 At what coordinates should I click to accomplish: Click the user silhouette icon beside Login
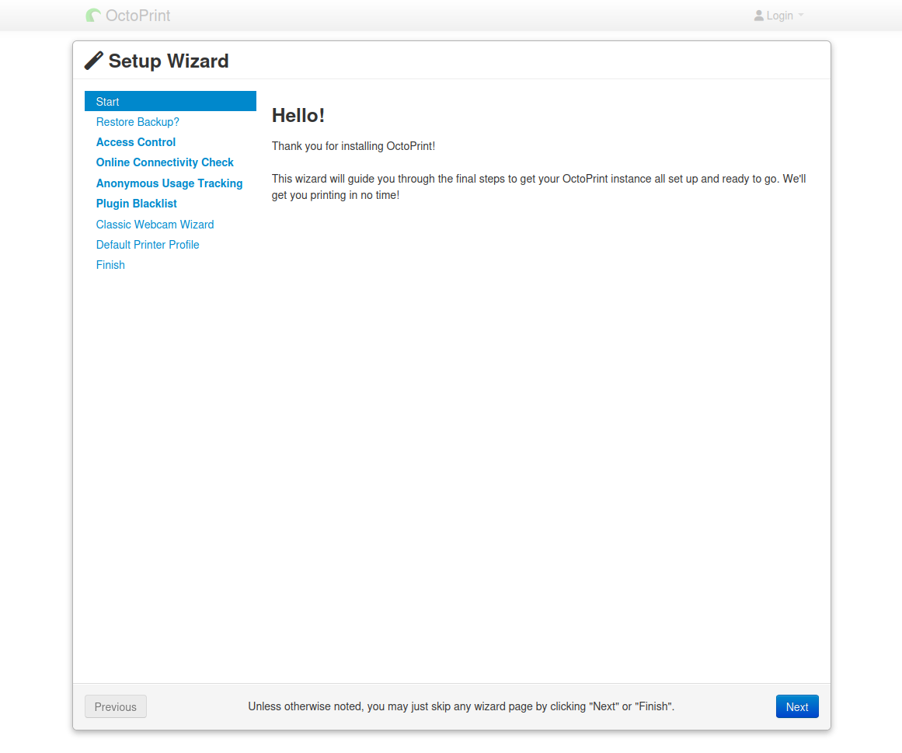pos(759,16)
